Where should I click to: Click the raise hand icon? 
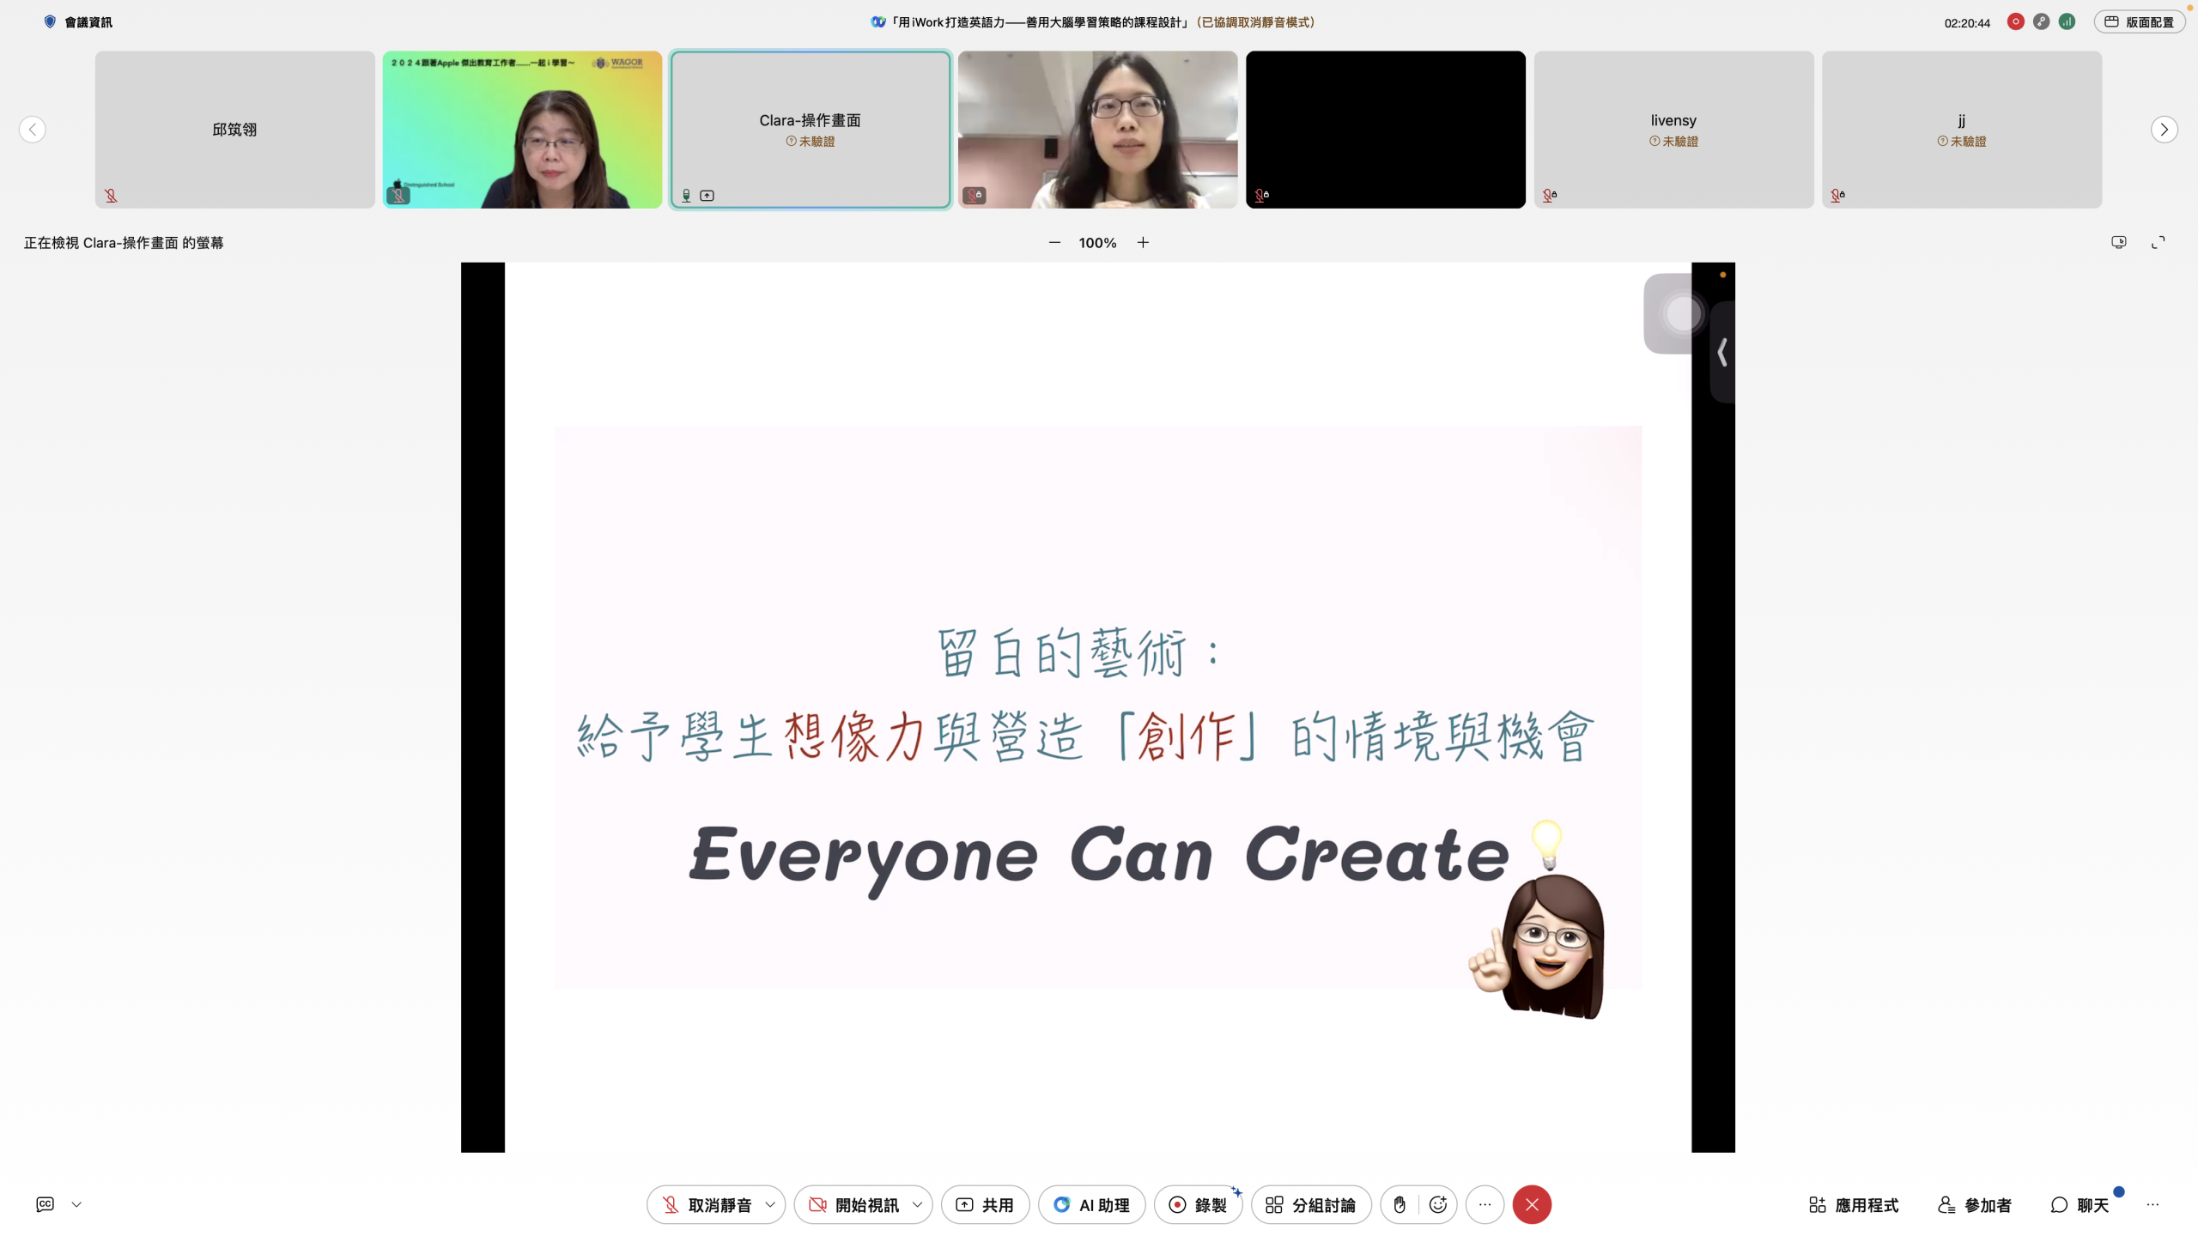click(x=1400, y=1204)
